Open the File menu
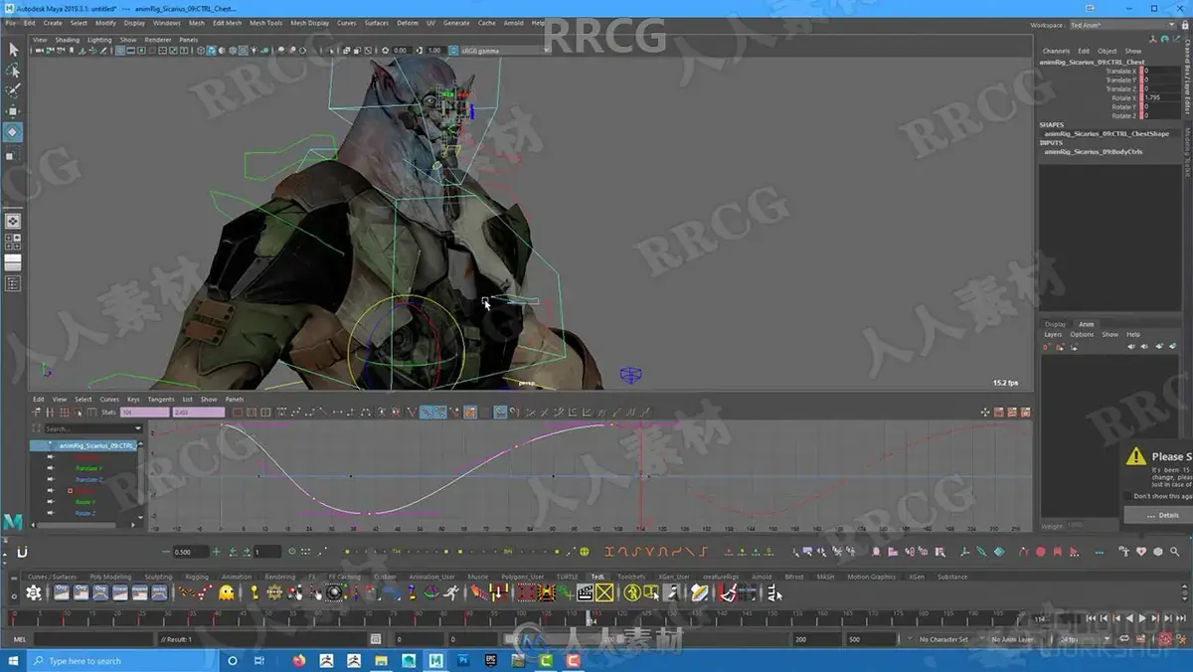 pos(11,22)
